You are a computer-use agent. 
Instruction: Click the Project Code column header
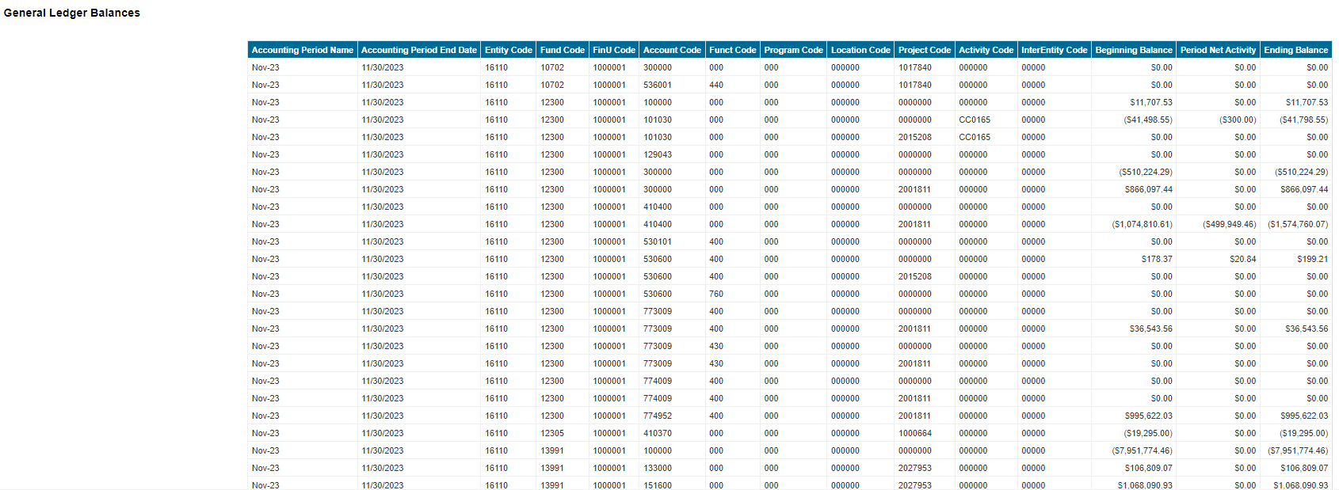(924, 50)
